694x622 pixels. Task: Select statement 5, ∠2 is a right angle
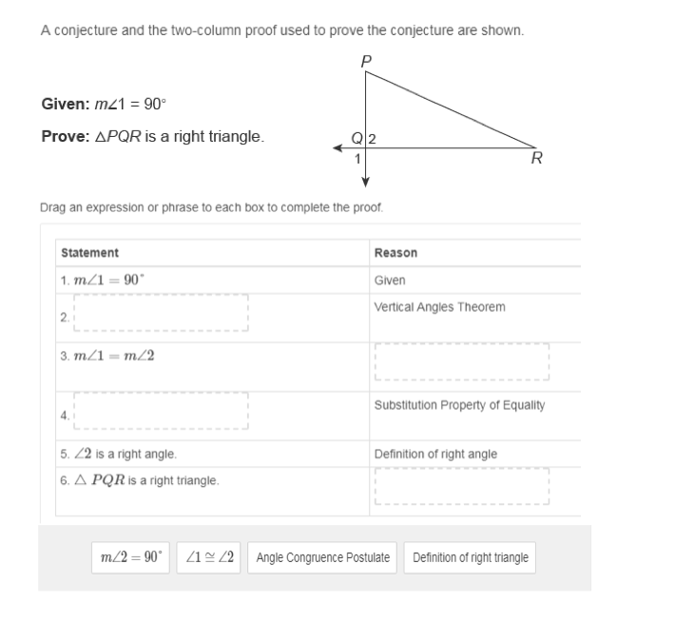(119, 454)
